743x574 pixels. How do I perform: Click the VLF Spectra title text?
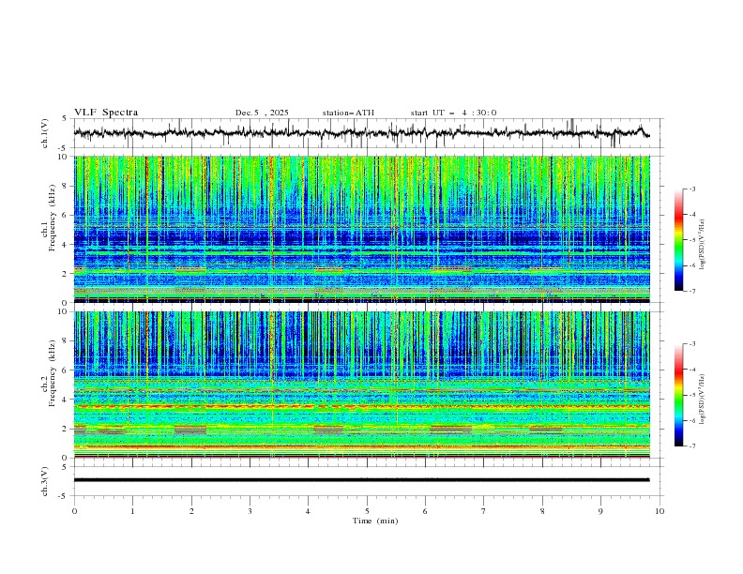point(106,113)
